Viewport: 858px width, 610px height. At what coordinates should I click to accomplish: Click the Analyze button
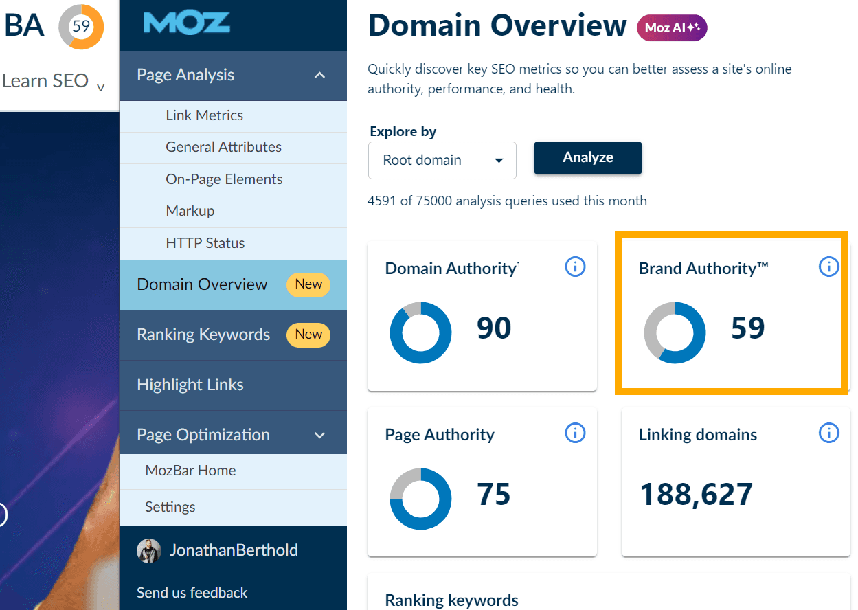pos(587,157)
